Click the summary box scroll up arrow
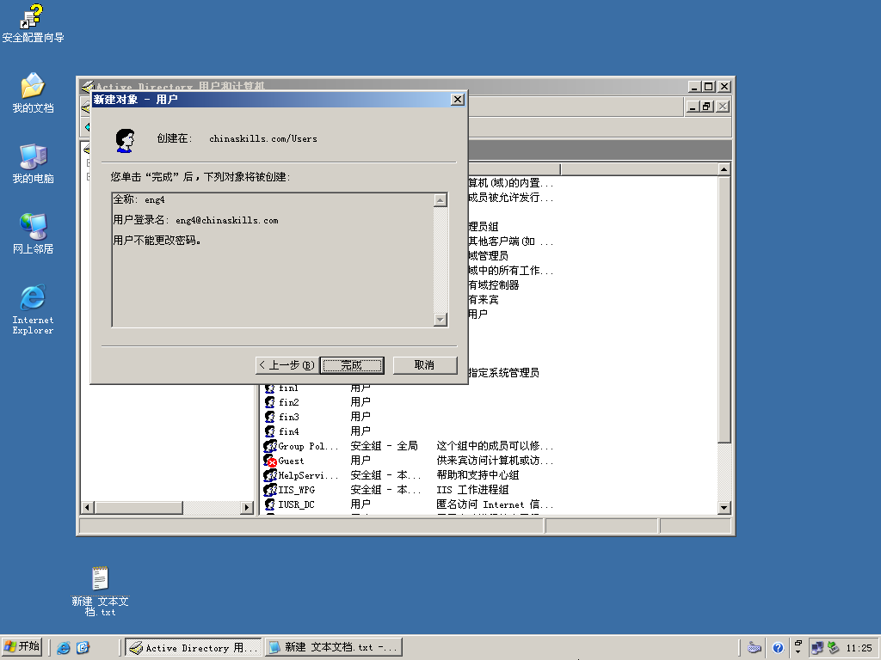Image resolution: width=881 pixels, height=660 pixels. point(440,199)
